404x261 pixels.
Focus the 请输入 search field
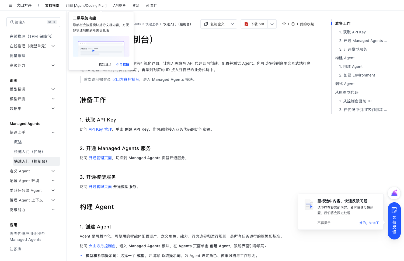(33, 22)
